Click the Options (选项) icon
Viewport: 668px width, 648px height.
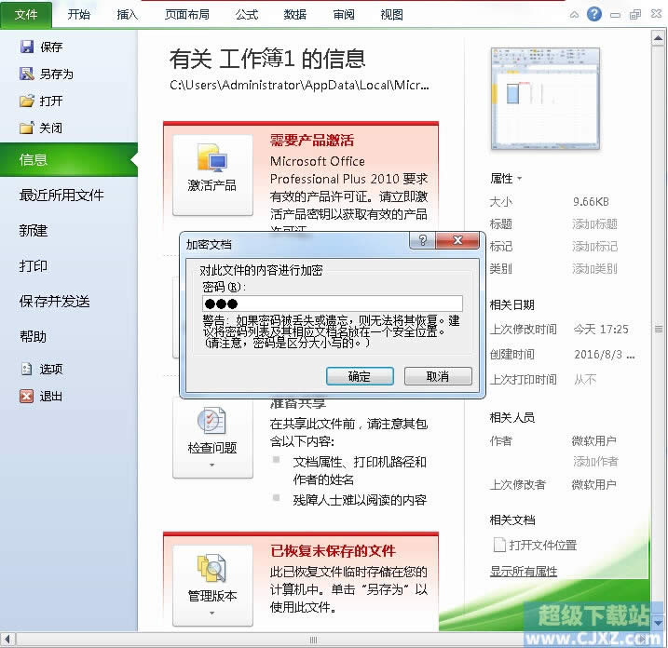pyautogui.click(x=26, y=369)
